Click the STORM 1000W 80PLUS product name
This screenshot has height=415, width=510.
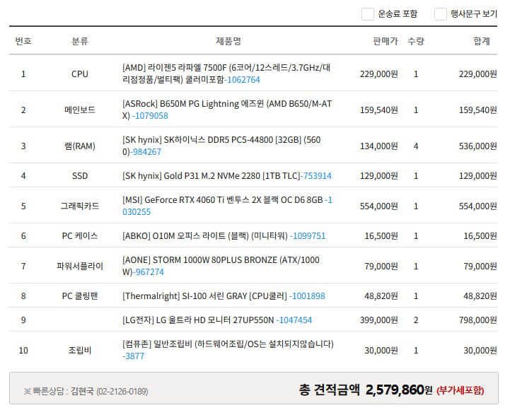[x=221, y=266]
